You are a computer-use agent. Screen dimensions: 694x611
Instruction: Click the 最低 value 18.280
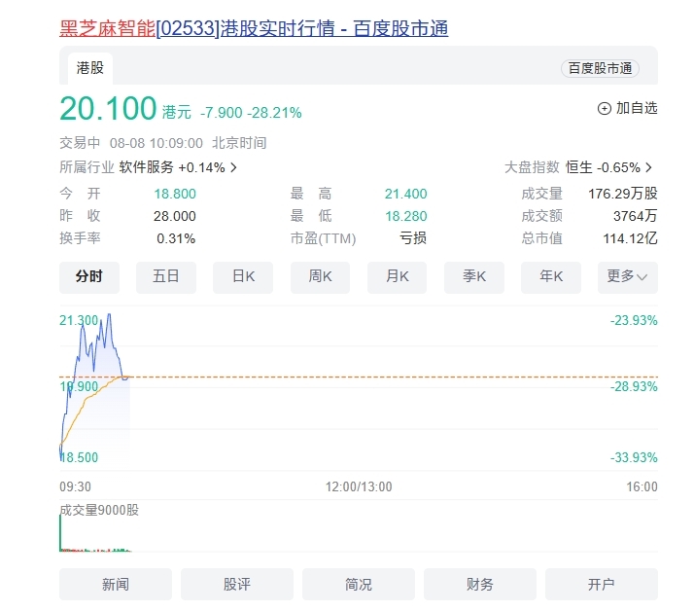coord(406,216)
